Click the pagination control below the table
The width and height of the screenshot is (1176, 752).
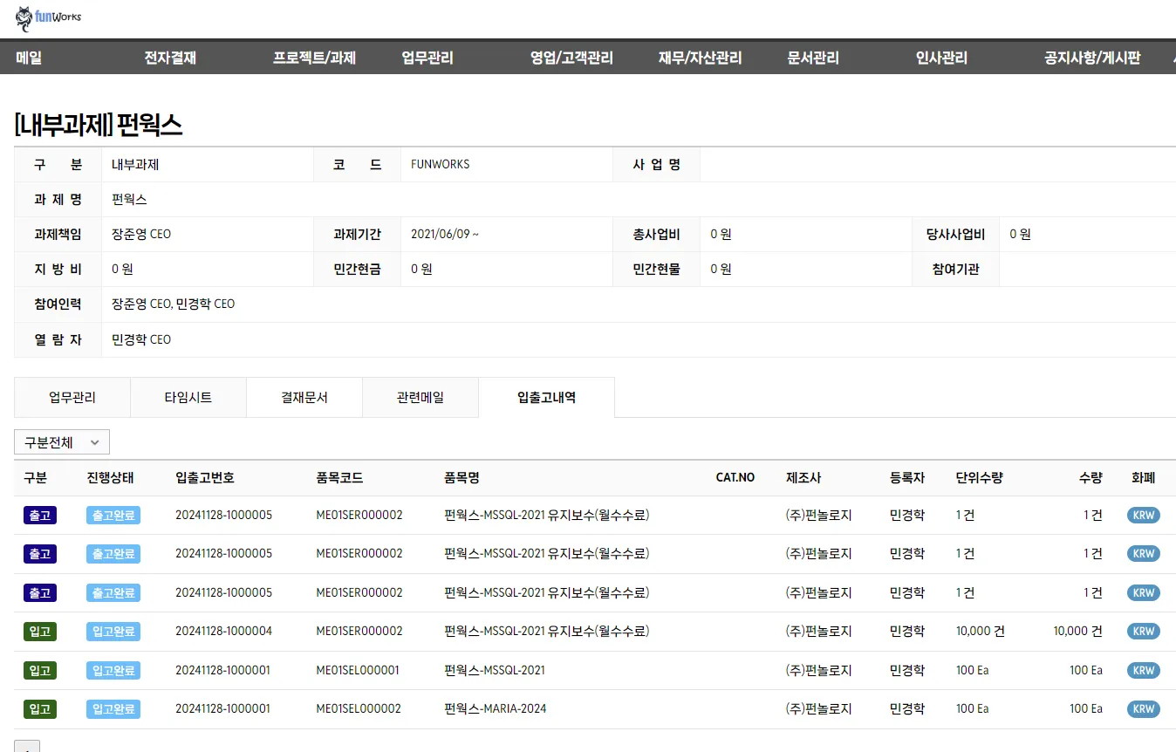pyautogui.click(x=26, y=747)
